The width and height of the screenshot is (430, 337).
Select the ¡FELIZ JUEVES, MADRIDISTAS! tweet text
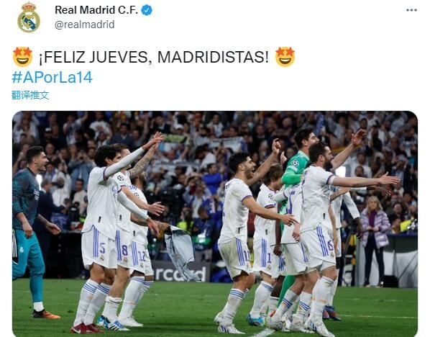[x=154, y=57]
